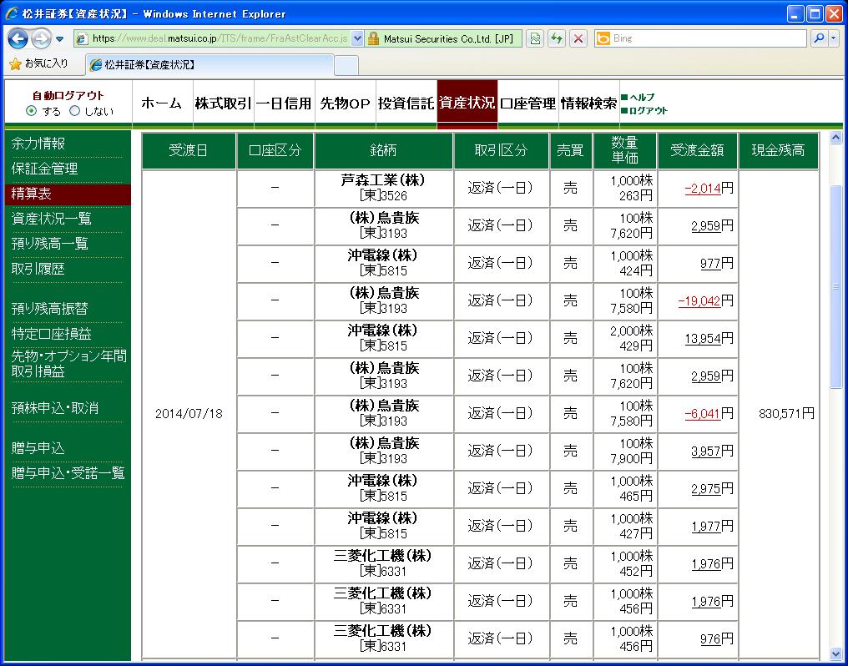Viewport: 848px width, 666px height.
Task: Click the 銘柄 column header
Action: point(383,151)
